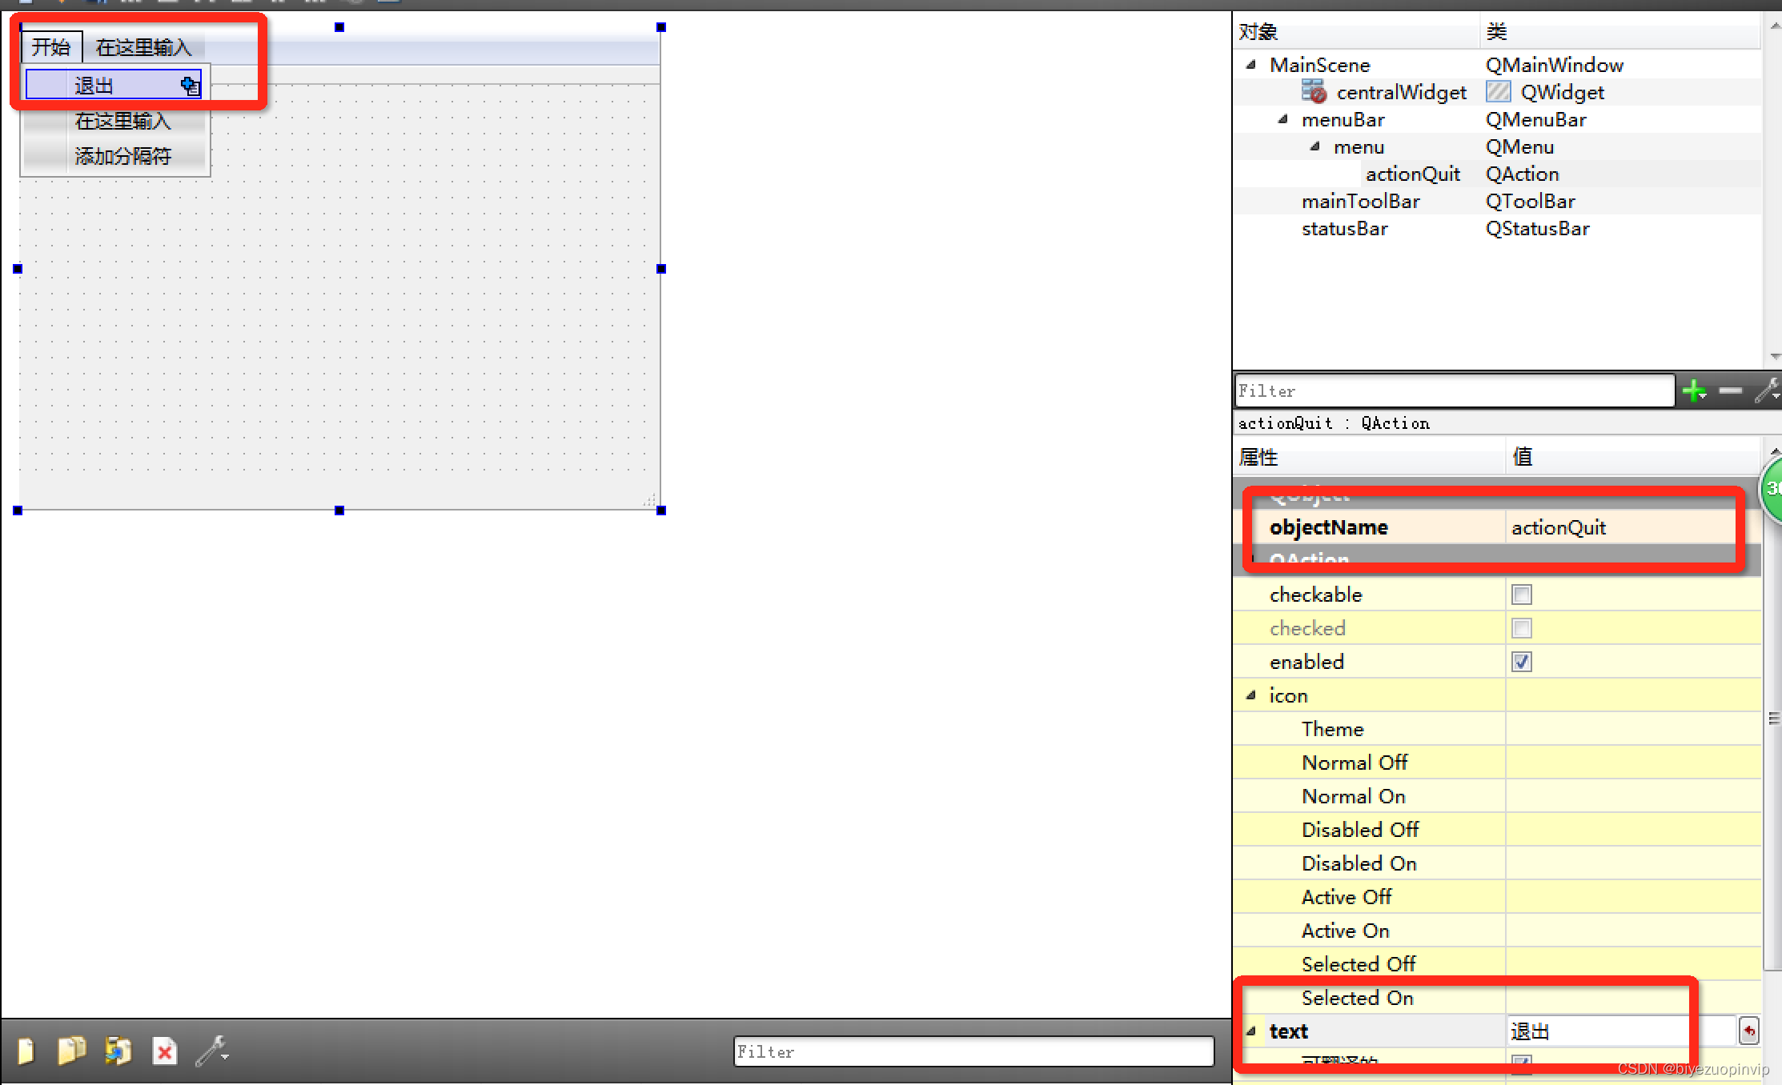Click the Paste action icon in the action editor
Viewport: 1782px width, 1085px height.
click(x=118, y=1051)
